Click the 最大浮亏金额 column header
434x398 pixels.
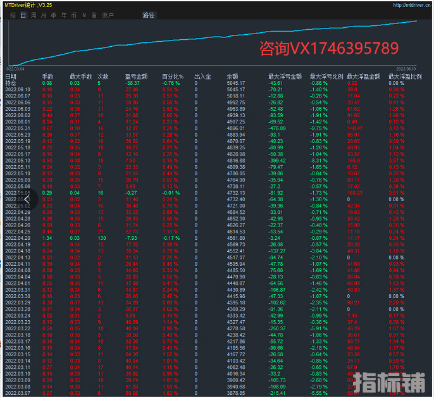click(x=283, y=77)
